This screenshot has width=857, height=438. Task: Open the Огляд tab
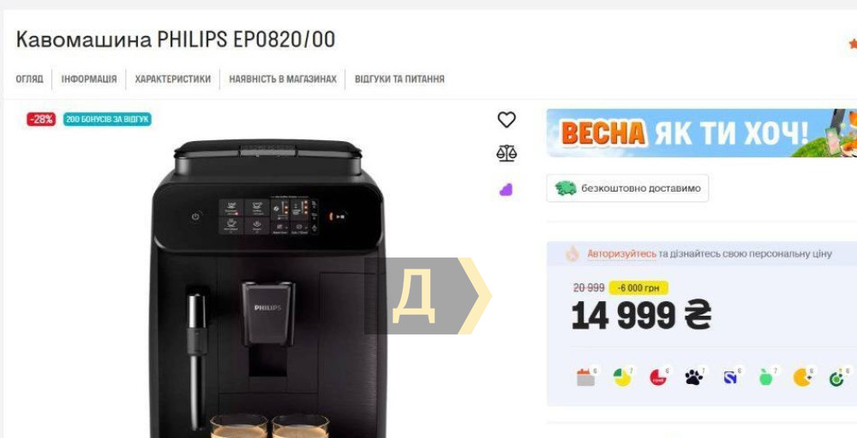[29, 79]
